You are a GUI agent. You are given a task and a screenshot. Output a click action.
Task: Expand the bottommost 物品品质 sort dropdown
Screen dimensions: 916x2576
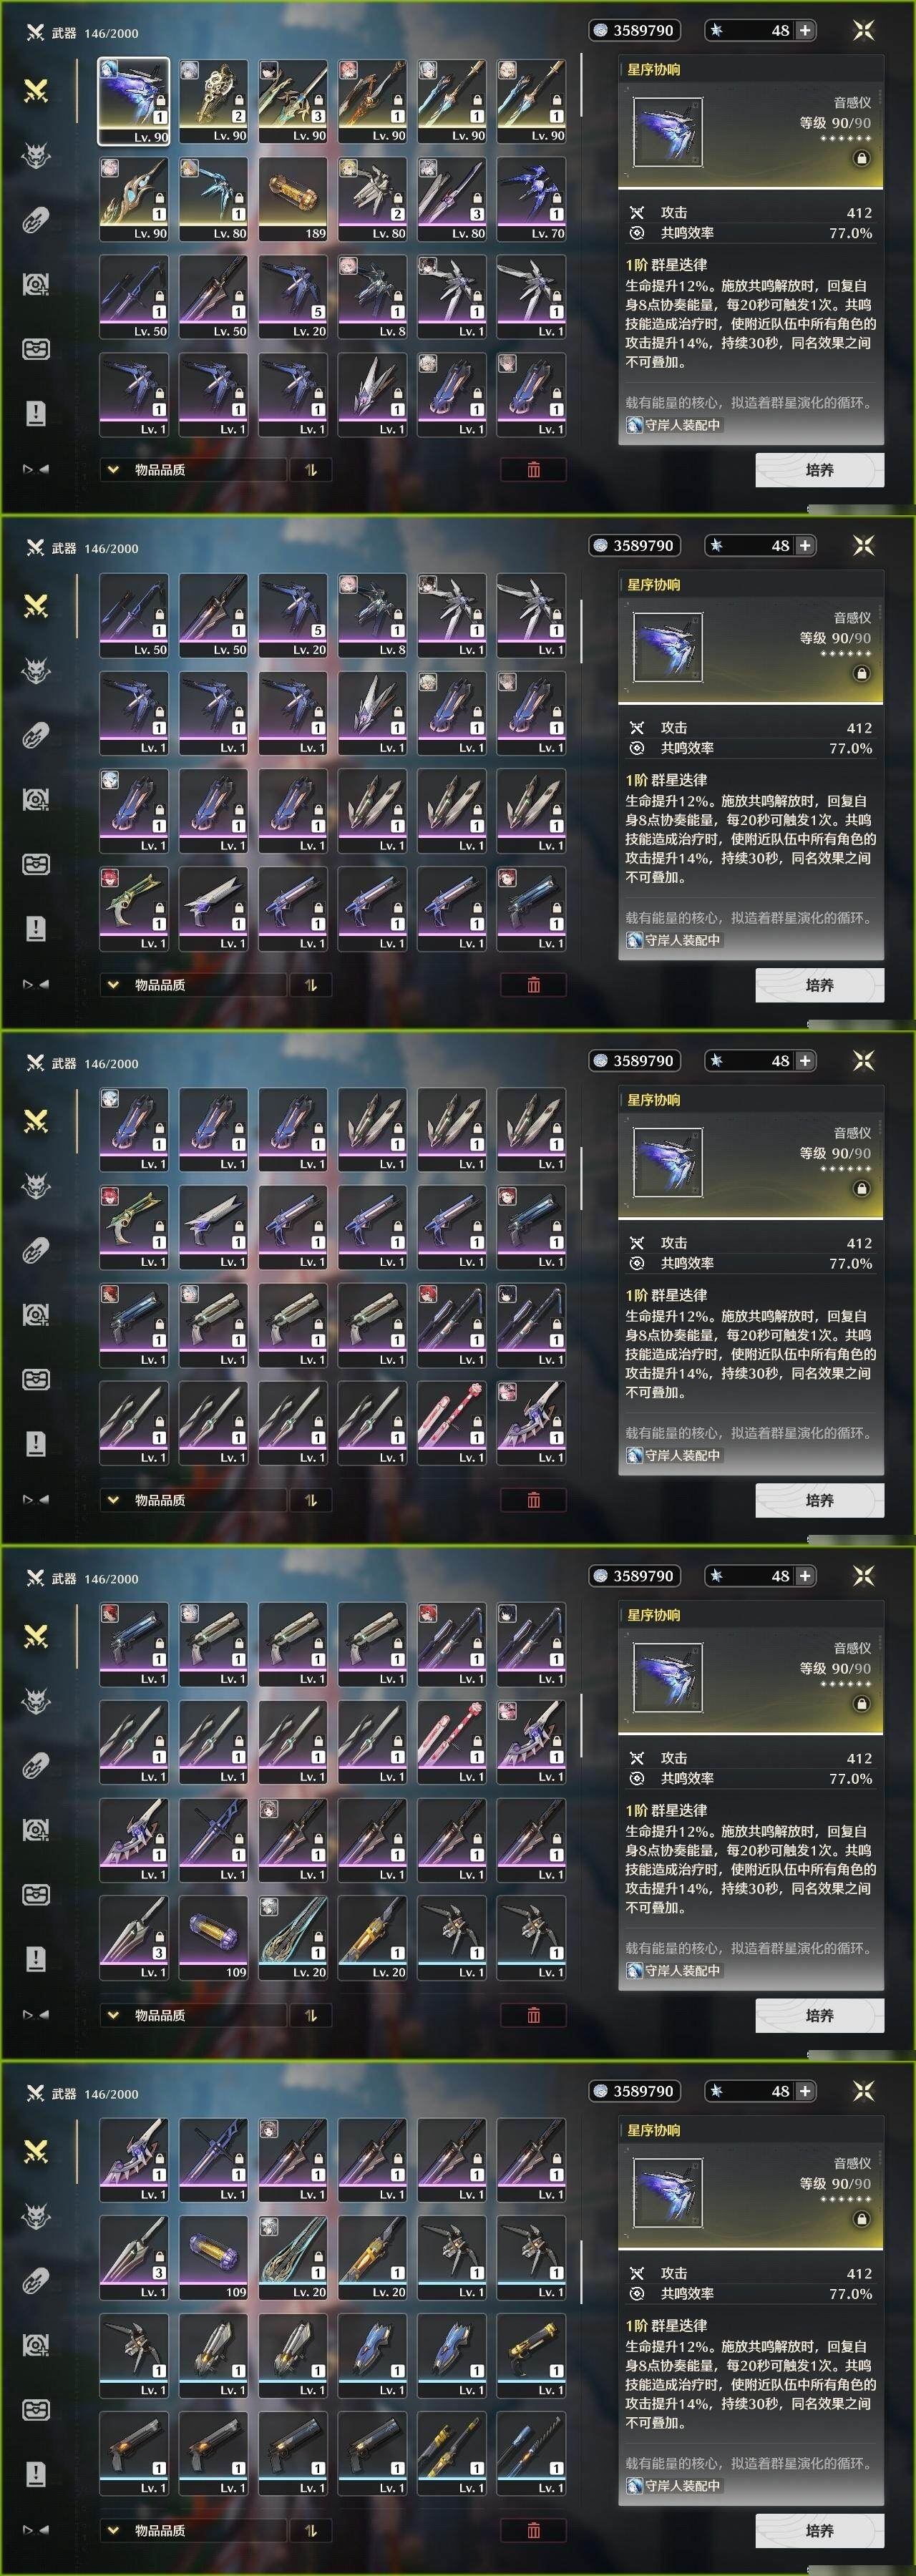pyautogui.click(x=191, y=2530)
